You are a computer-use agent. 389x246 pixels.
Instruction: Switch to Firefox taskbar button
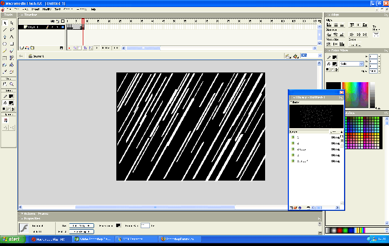click(181, 239)
